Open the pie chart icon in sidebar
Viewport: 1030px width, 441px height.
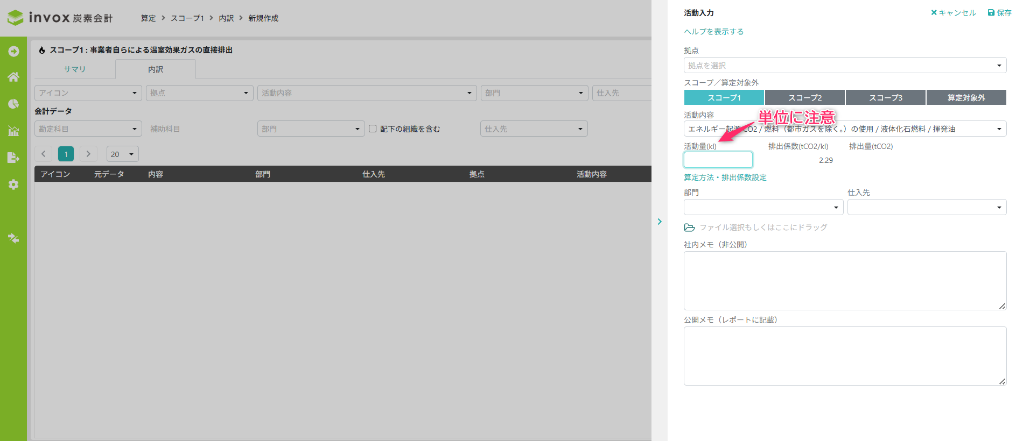[x=13, y=104]
